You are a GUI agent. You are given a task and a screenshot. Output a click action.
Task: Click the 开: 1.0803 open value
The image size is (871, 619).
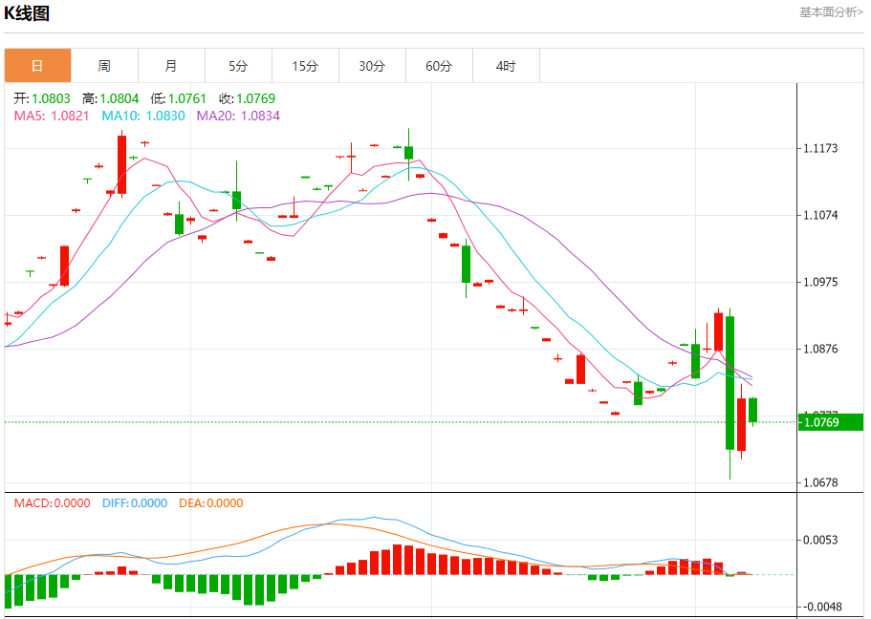tap(42, 98)
